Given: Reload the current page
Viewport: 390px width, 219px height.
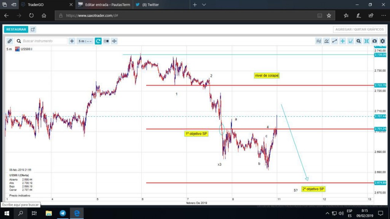Looking at the screenshot, I should [31, 15].
